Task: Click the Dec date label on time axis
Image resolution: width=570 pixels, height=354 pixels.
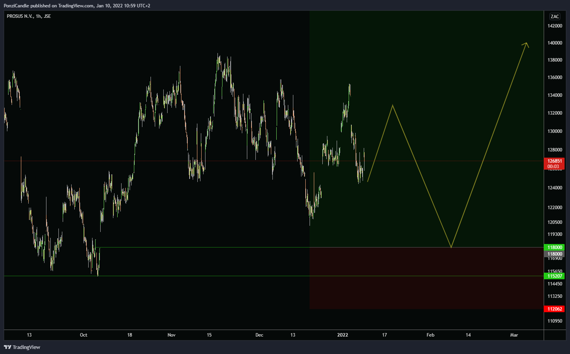Action: click(x=259, y=335)
